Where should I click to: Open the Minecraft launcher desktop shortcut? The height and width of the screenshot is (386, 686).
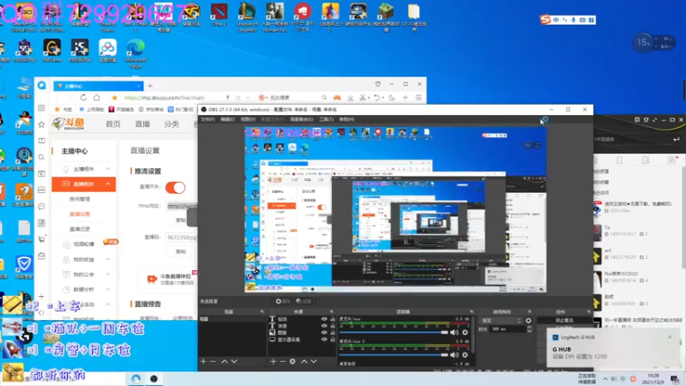click(386, 17)
